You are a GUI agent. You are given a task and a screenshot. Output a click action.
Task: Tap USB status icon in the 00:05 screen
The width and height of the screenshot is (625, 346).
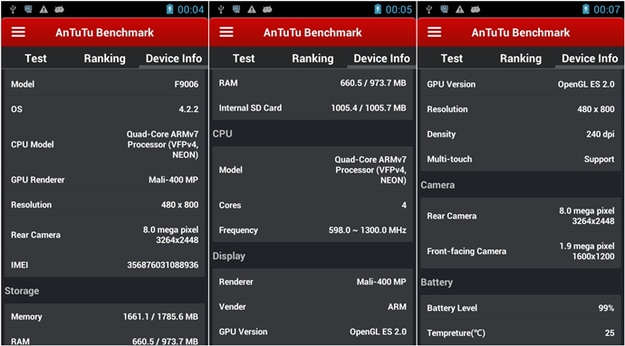click(221, 9)
